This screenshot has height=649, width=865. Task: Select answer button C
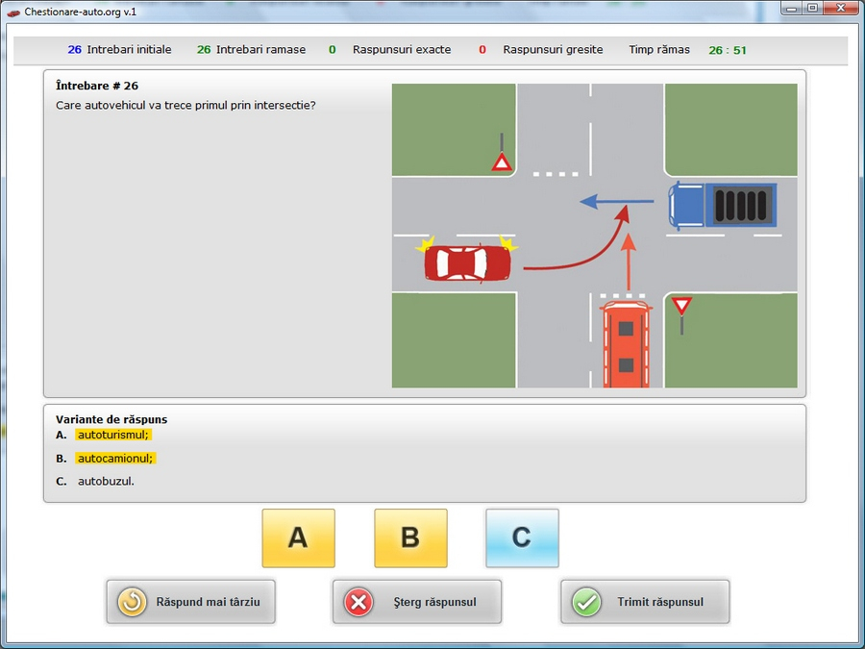(522, 537)
